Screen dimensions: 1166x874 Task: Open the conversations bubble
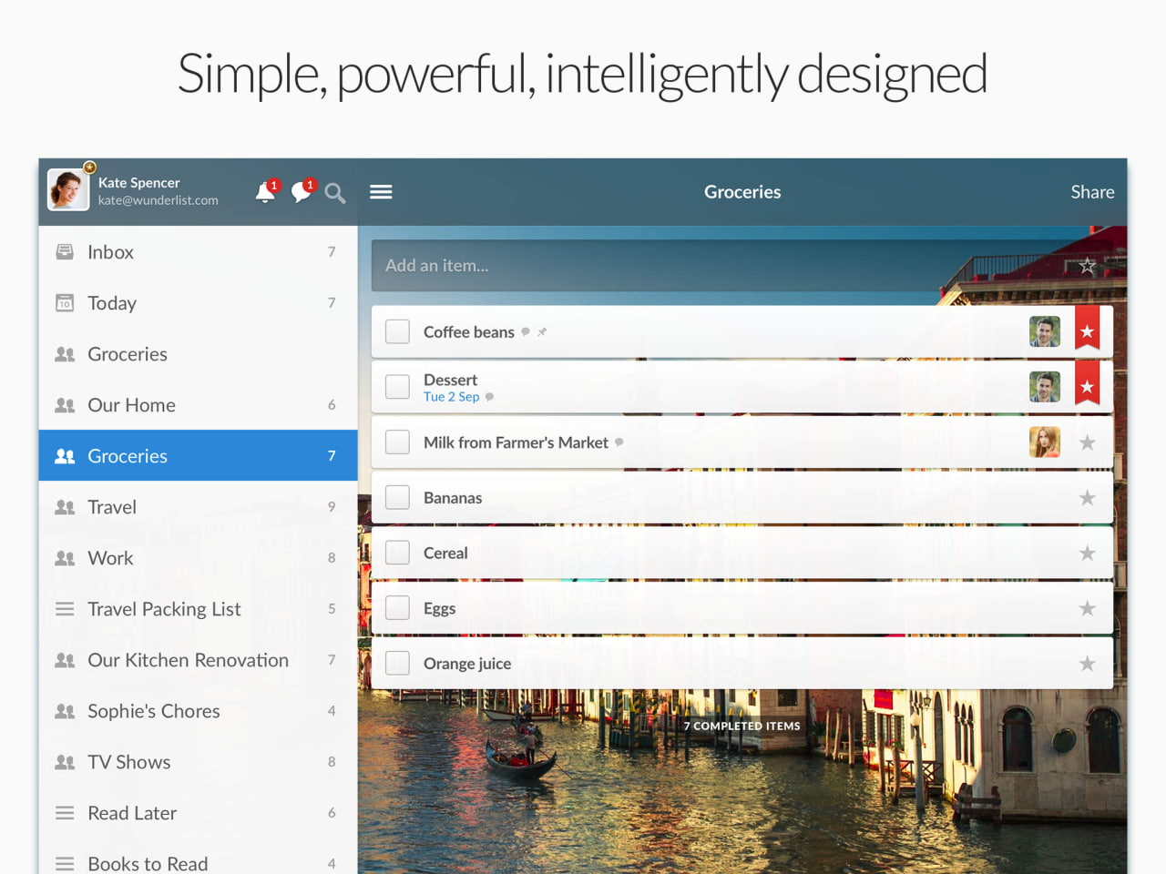point(302,192)
